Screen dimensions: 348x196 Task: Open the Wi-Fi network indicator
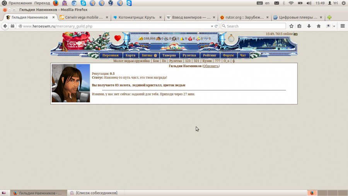[x=291, y=3]
